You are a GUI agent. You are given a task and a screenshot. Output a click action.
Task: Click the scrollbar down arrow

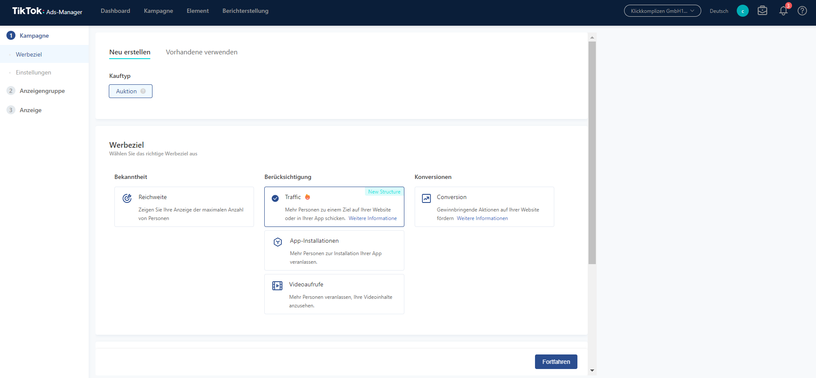point(592,371)
